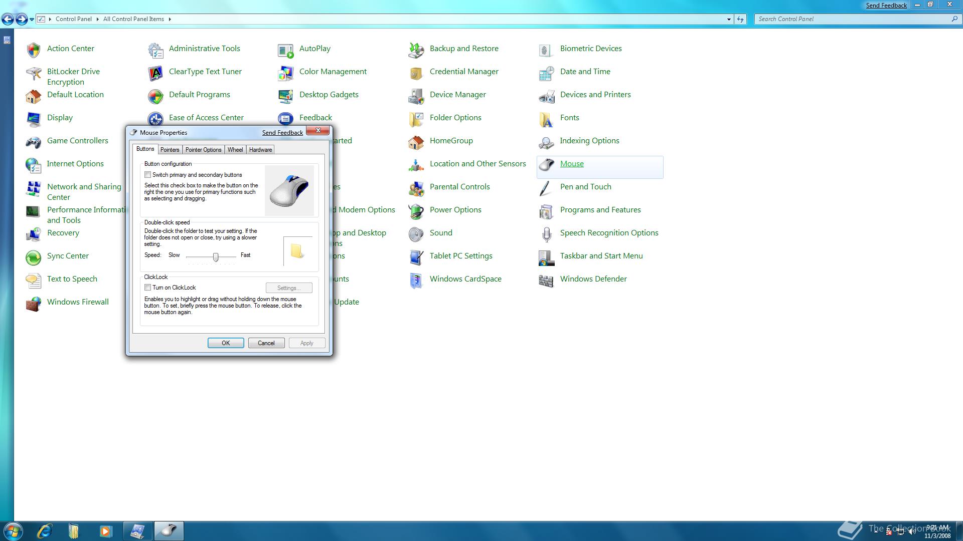Screen dimensions: 963x541
Task: Open the Action Center shield icon
Action: pos(34,50)
